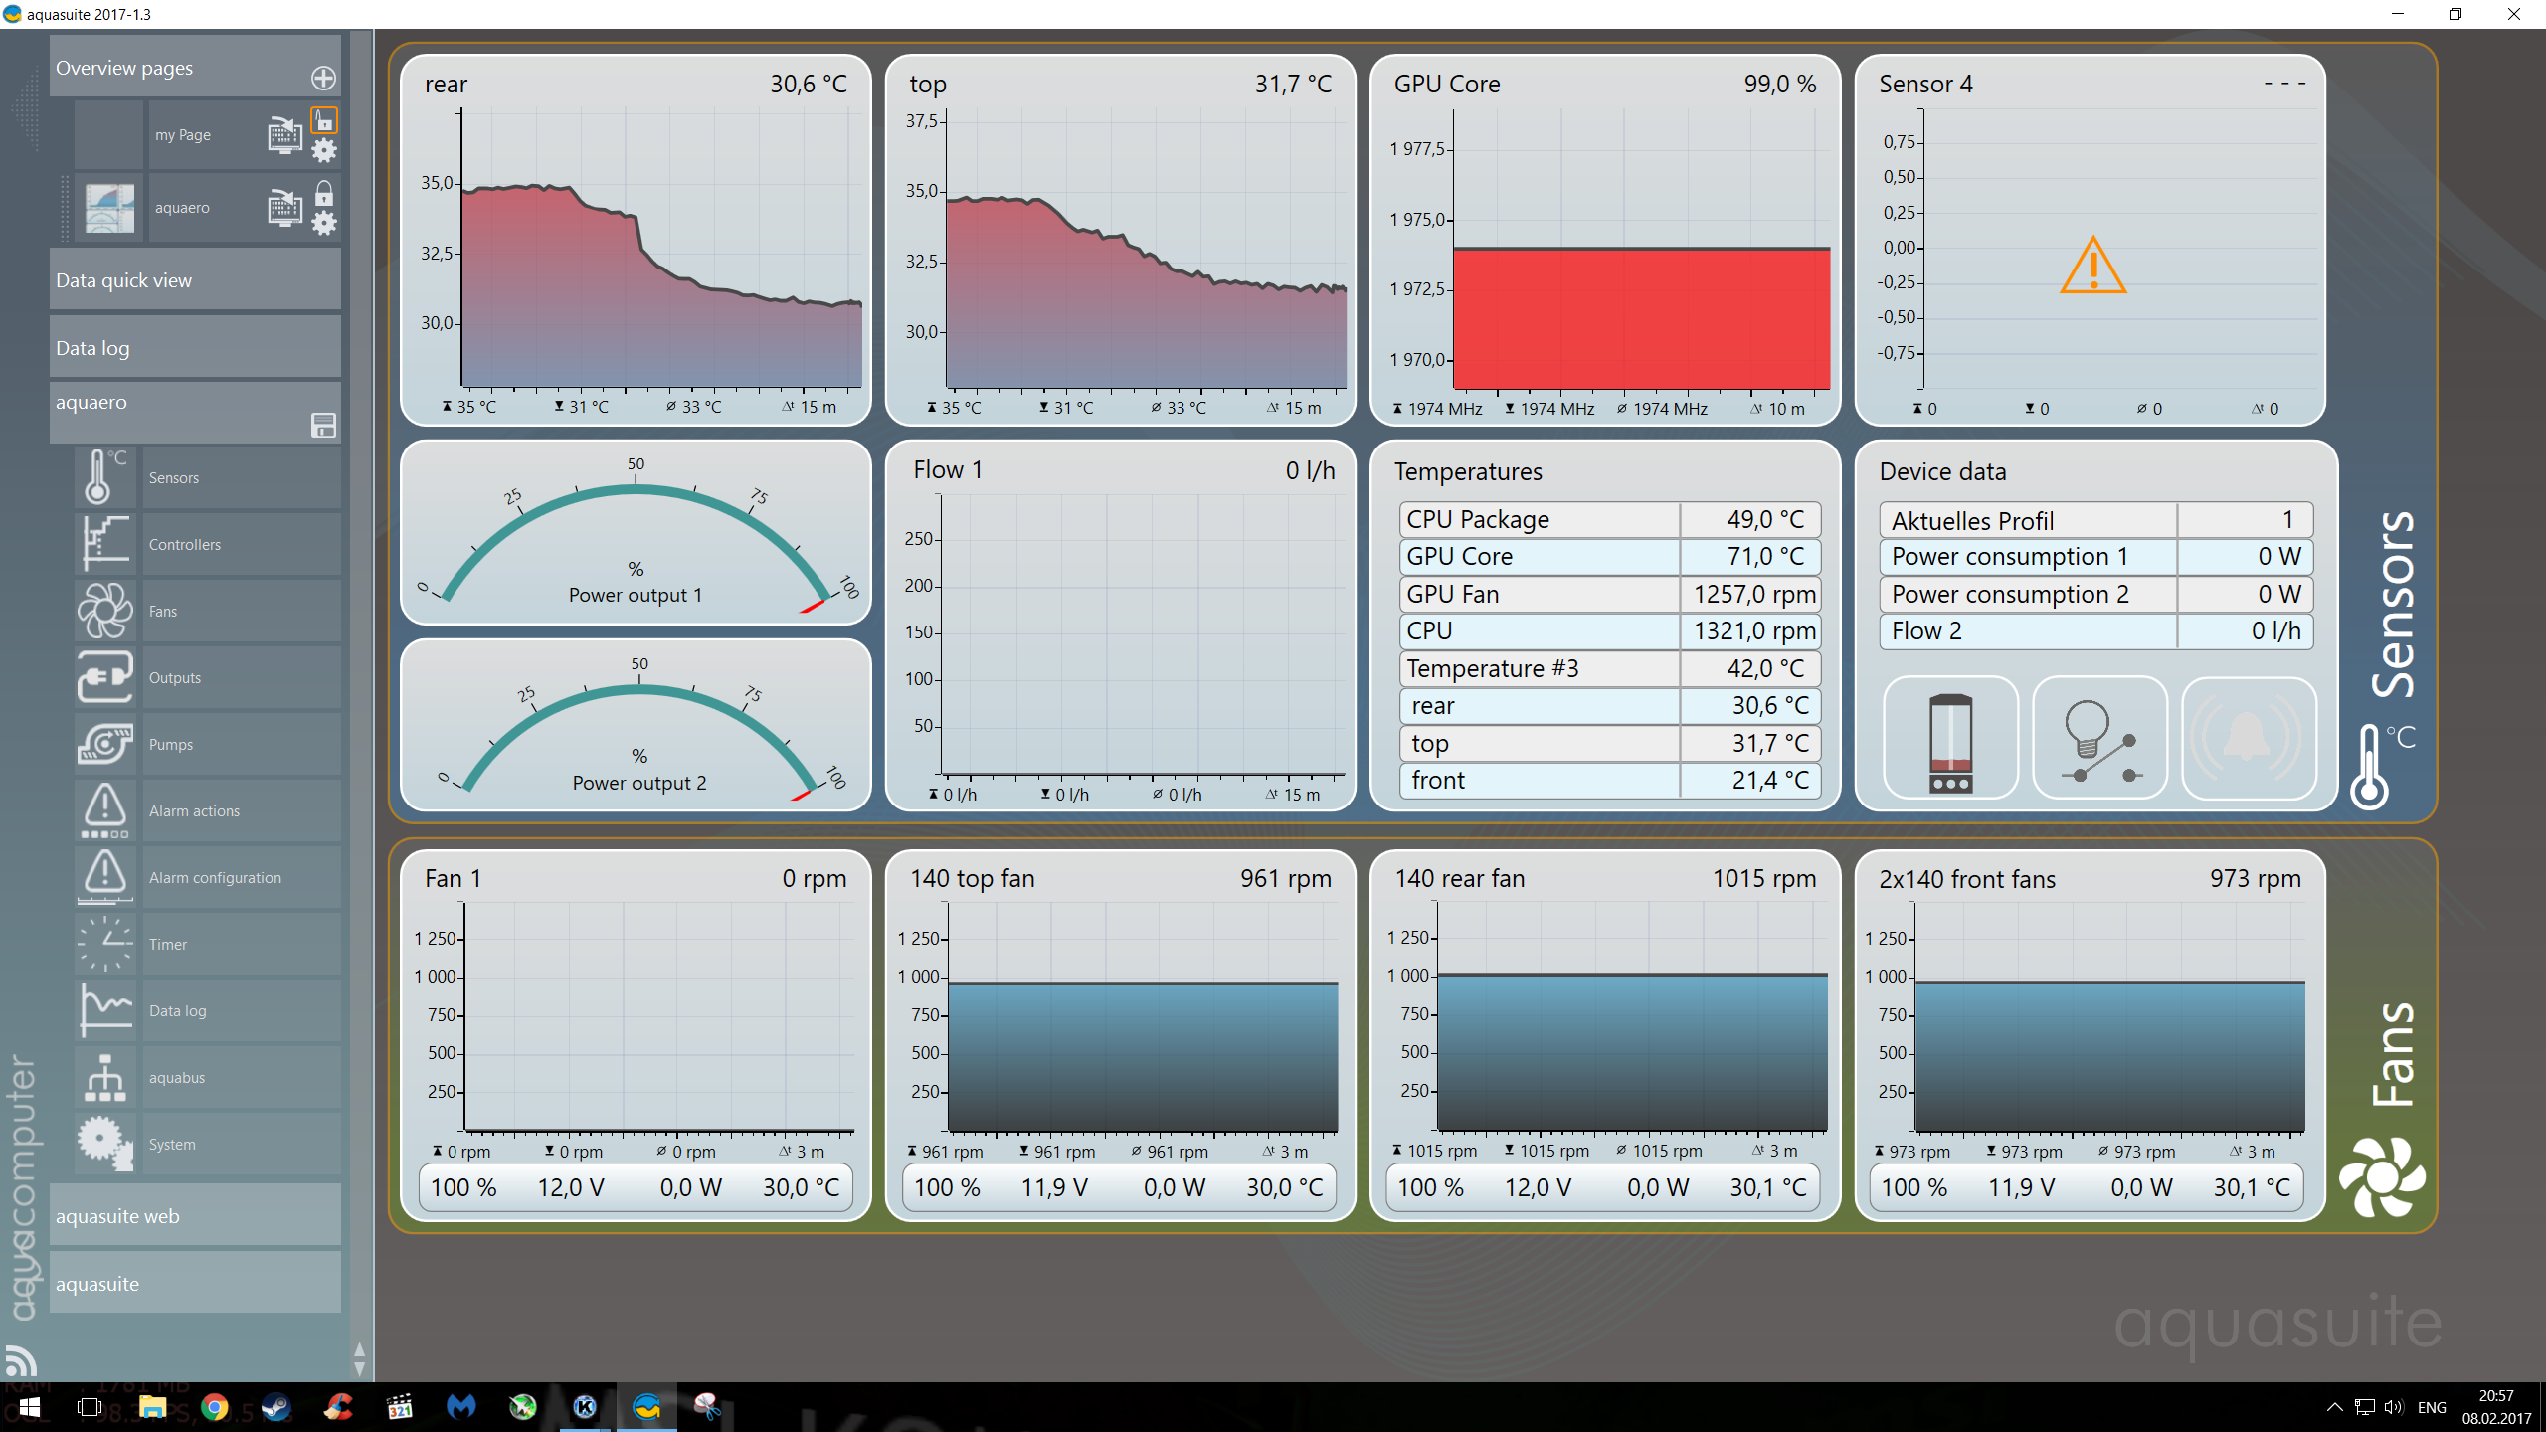Open CCleaner from the taskbar
The height and width of the screenshot is (1432, 2546).
pos(338,1407)
